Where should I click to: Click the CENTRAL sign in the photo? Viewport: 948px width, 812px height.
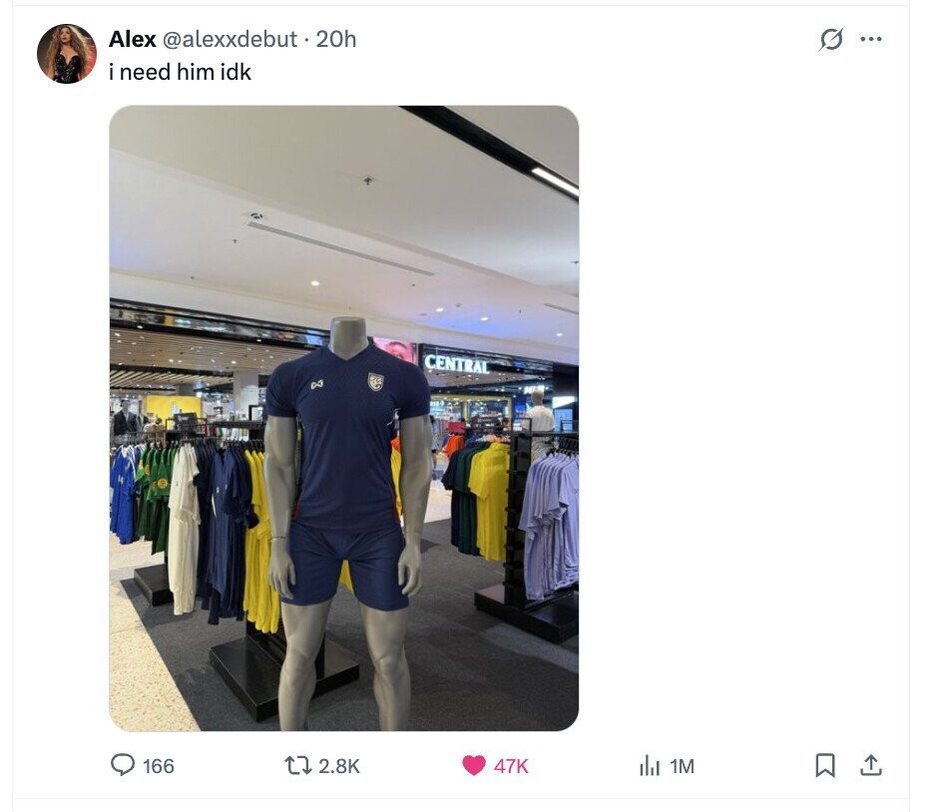point(456,364)
